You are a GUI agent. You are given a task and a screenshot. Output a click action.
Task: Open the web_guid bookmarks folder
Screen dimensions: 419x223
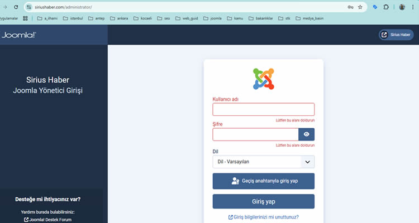click(x=187, y=18)
